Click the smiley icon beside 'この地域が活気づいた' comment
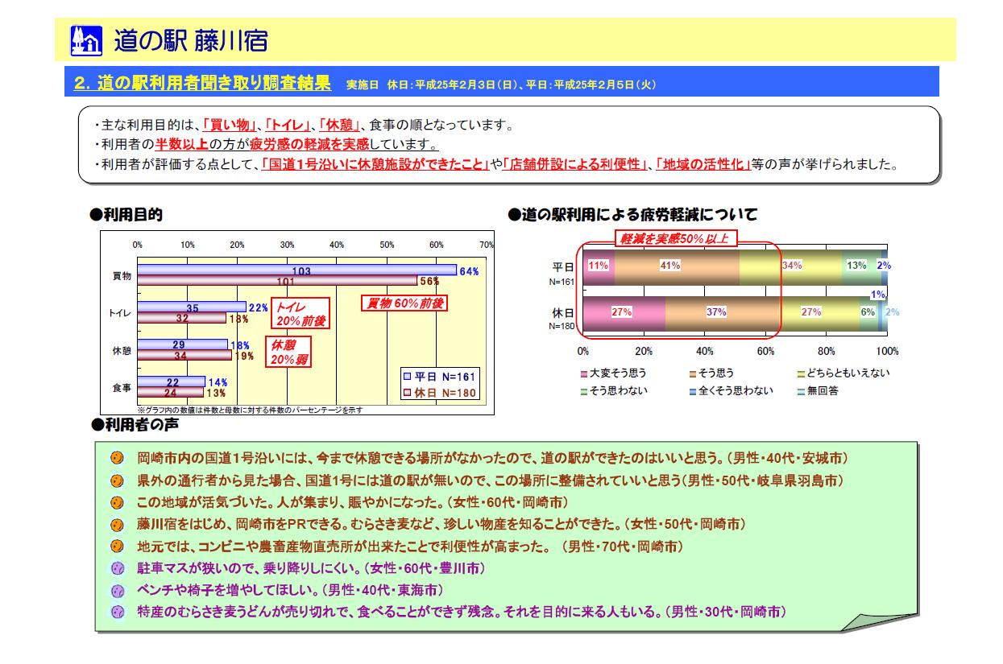The height and width of the screenshot is (664, 1003). coord(117,503)
